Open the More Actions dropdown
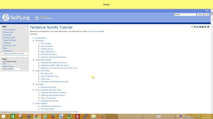The width and height of the screenshot is (213, 119). [12, 69]
